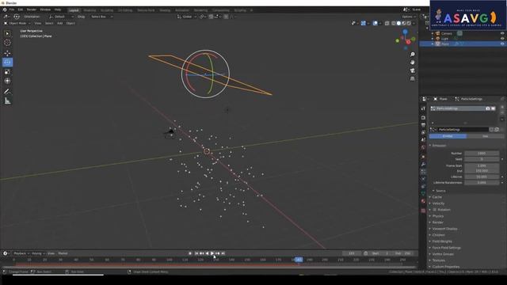Click the play animation button
The width and height of the screenshot is (507, 285).
tap(212, 253)
